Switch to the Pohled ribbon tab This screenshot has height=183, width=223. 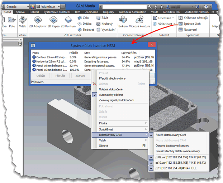34,12
